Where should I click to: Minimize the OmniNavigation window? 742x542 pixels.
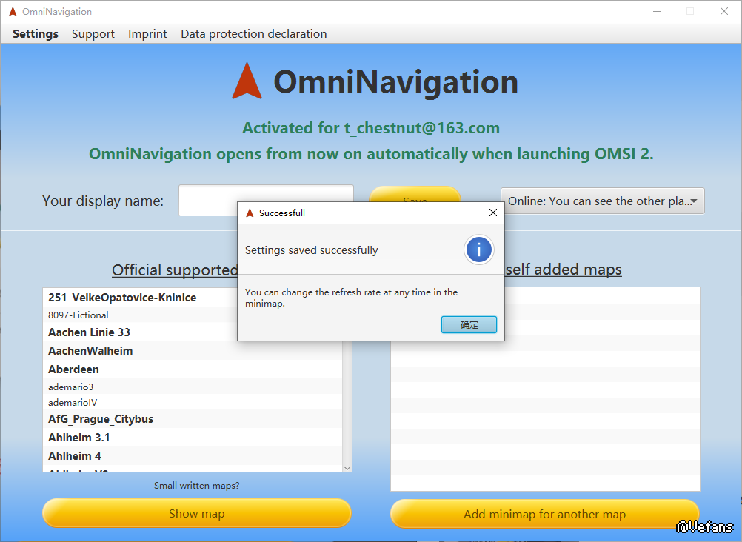pos(657,11)
